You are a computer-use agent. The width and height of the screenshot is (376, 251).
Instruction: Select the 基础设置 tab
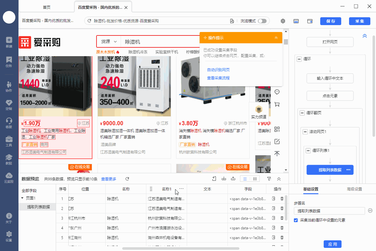coord(311,189)
